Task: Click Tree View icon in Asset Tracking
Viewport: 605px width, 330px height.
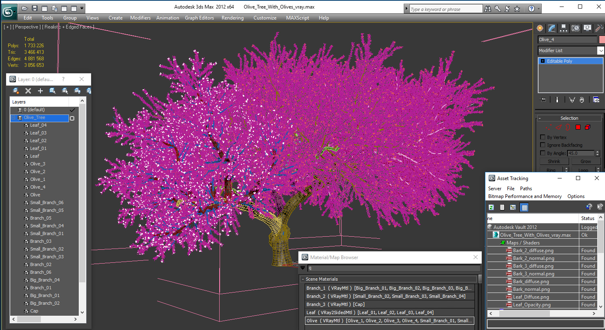Action: (x=513, y=207)
